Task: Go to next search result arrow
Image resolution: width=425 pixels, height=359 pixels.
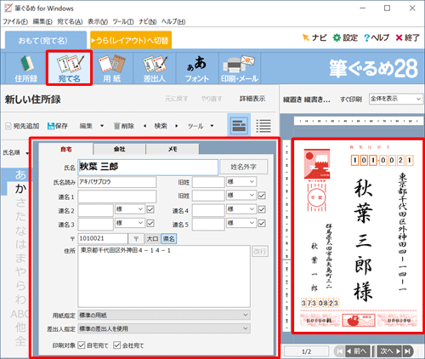Action: click(176, 126)
